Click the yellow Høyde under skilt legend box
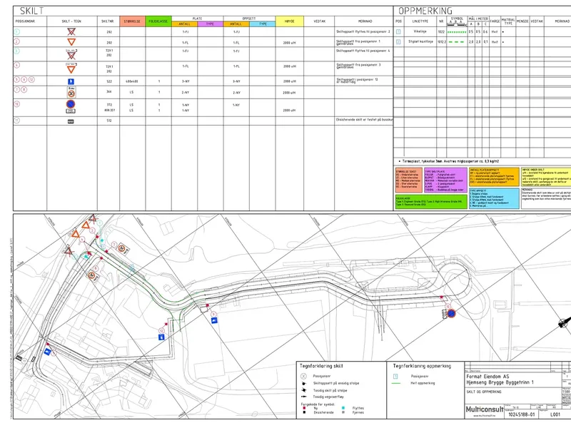The width and height of the screenshot is (571, 428). coord(546,177)
